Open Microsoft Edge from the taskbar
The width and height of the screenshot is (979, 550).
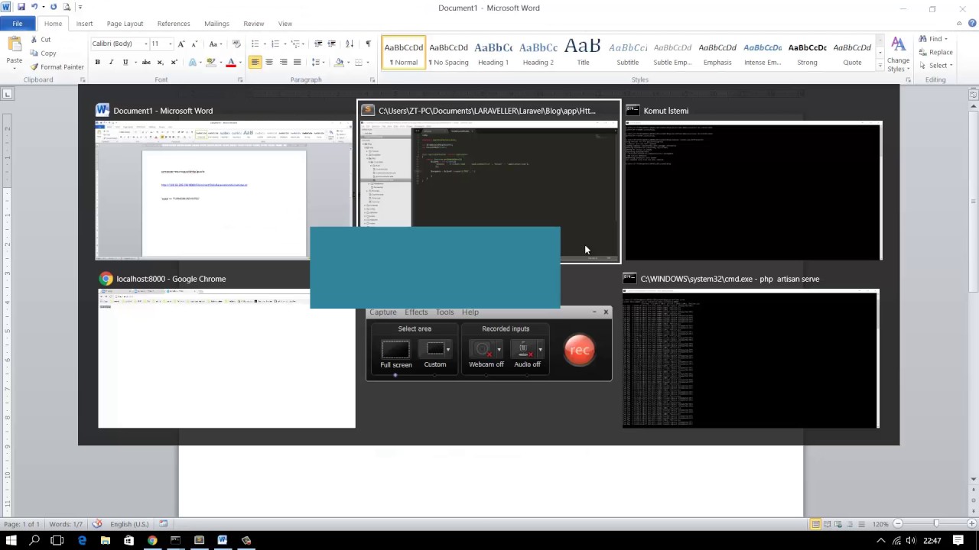coord(82,540)
